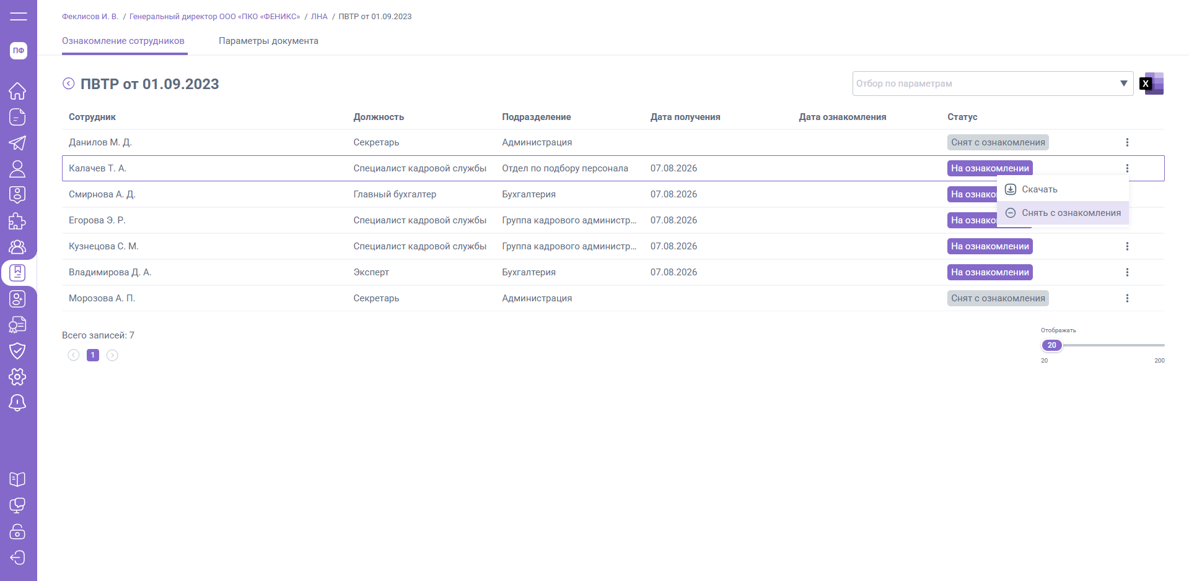Open the settings gear sidebar icon

(x=17, y=377)
